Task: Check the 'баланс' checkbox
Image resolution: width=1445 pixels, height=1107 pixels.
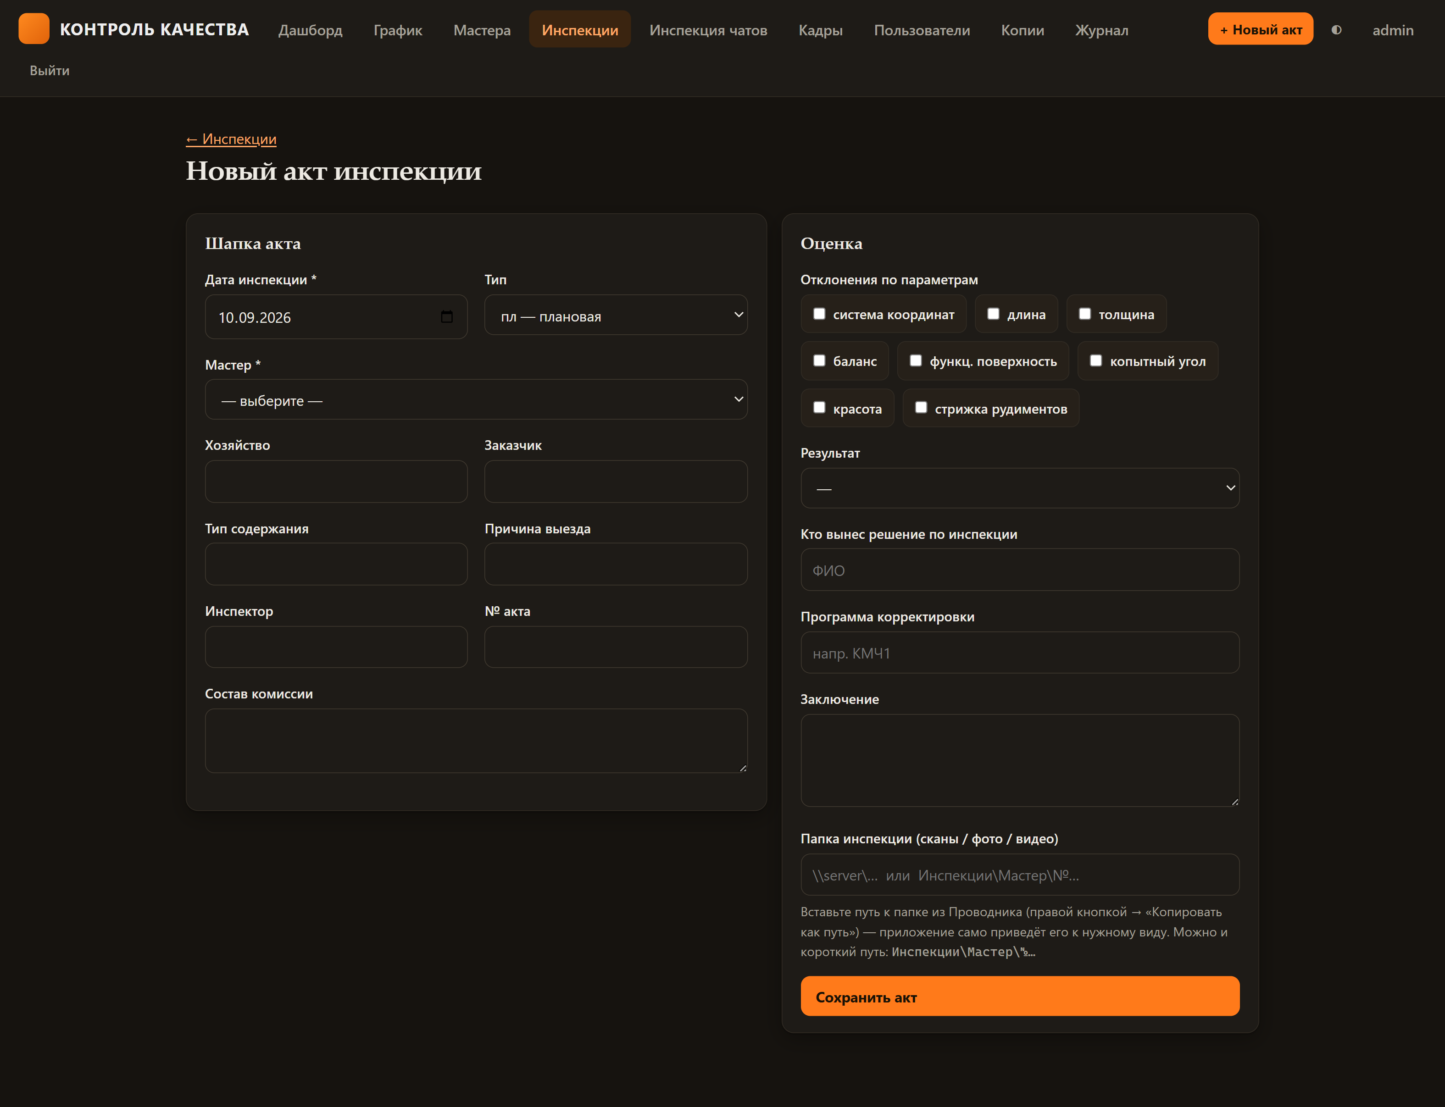Action: pyautogui.click(x=819, y=360)
